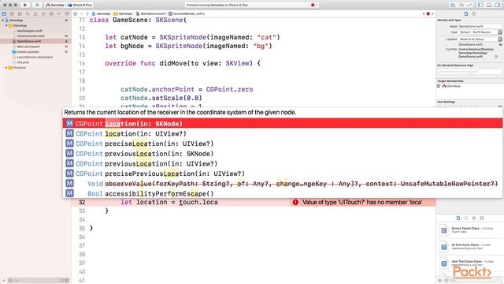
Task: Click the On Demand Resource Tags field
Action: click(x=469, y=72)
